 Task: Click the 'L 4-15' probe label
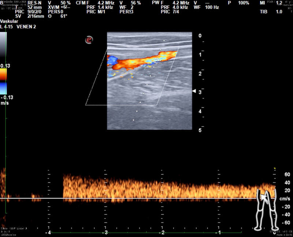click(x=7, y=27)
